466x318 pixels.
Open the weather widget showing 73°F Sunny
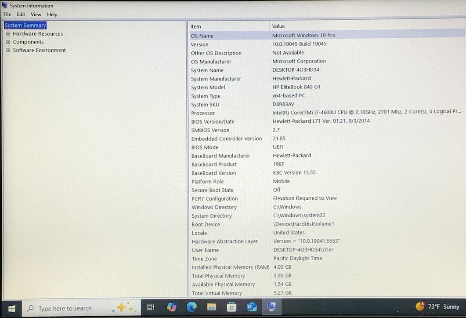point(438,307)
